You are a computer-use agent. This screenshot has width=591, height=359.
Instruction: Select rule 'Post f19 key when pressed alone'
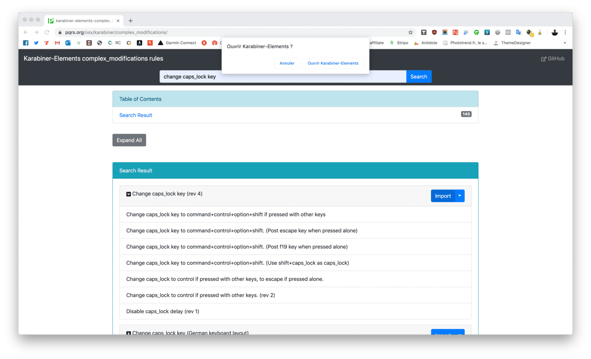295,246
